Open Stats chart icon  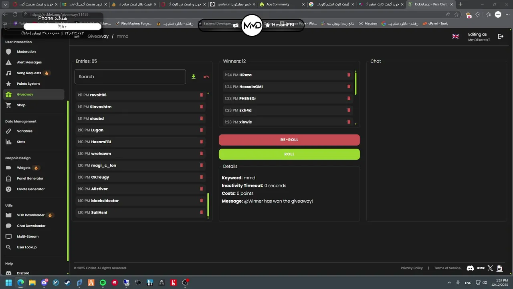[9, 142]
